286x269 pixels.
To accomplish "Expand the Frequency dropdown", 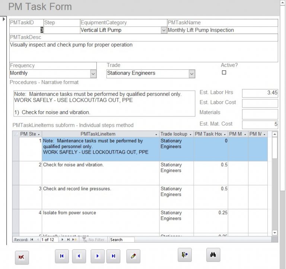I will click(x=93, y=74).
